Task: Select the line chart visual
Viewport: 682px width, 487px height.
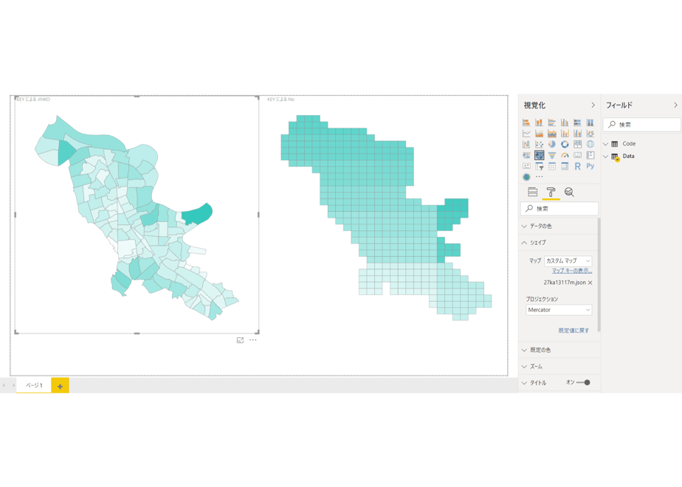Action: [526, 133]
